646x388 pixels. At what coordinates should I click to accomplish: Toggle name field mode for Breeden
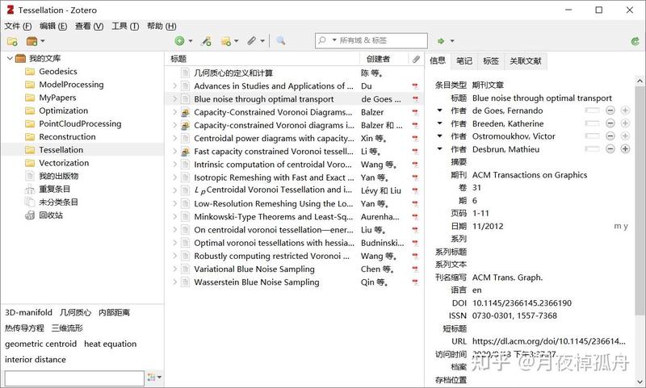(592, 123)
